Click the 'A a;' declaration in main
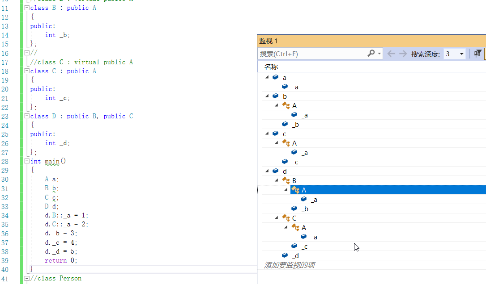The image size is (486, 284). (x=52, y=179)
